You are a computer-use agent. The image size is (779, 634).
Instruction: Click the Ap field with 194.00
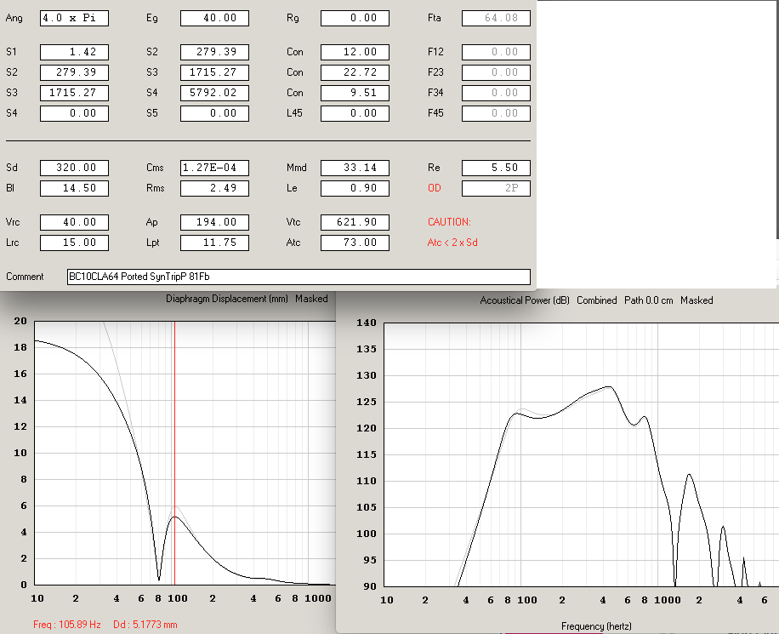(x=214, y=222)
